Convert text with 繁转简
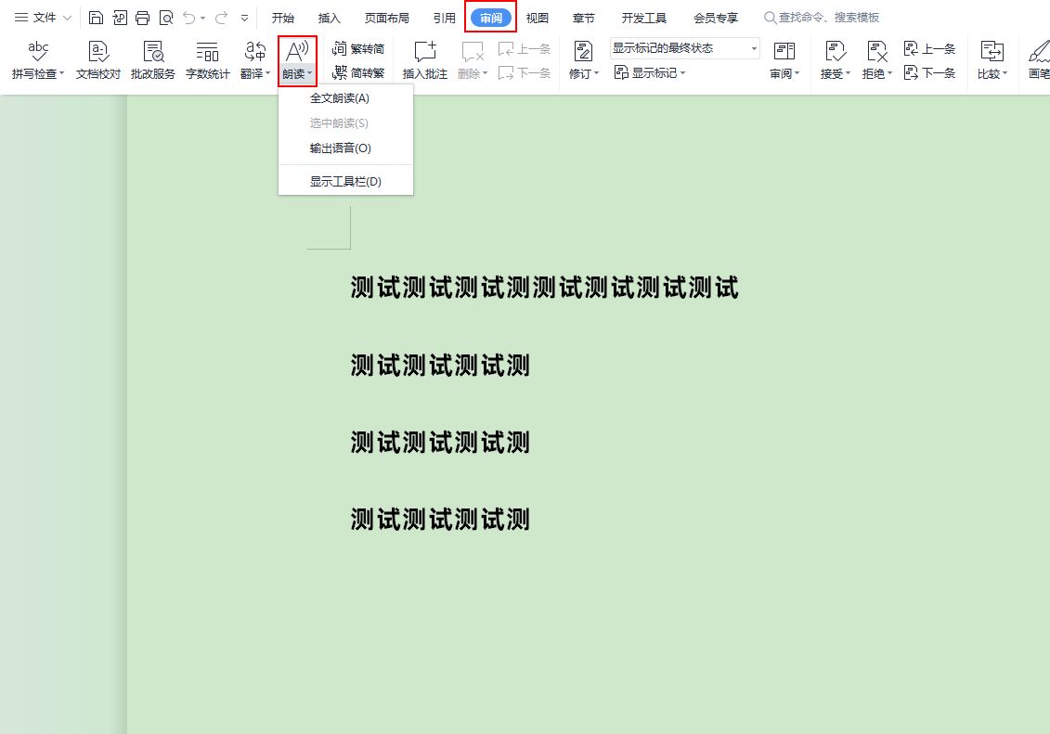This screenshot has width=1050, height=734. tap(359, 47)
